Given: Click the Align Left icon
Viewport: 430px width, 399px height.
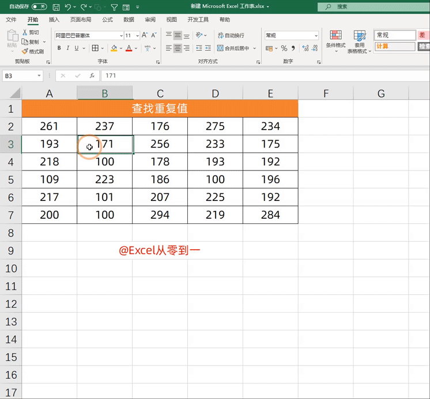Looking at the screenshot, I should tap(169, 48).
